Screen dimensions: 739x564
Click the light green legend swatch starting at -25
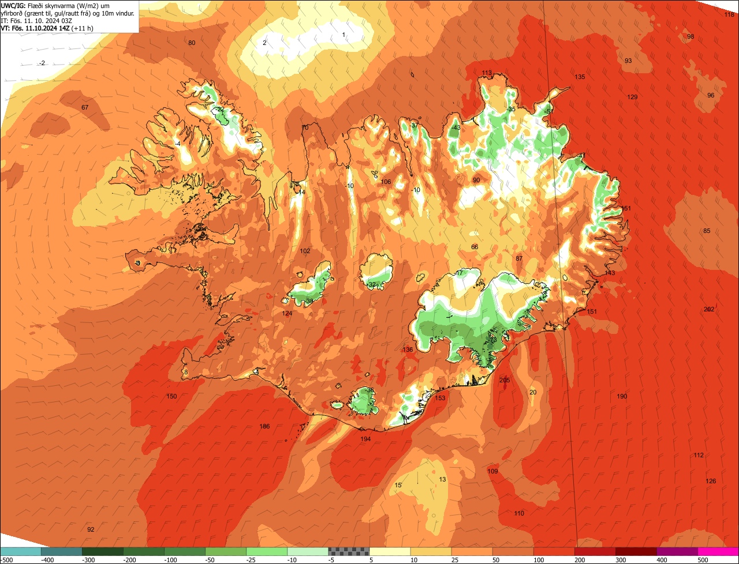(x=267, y=551)
